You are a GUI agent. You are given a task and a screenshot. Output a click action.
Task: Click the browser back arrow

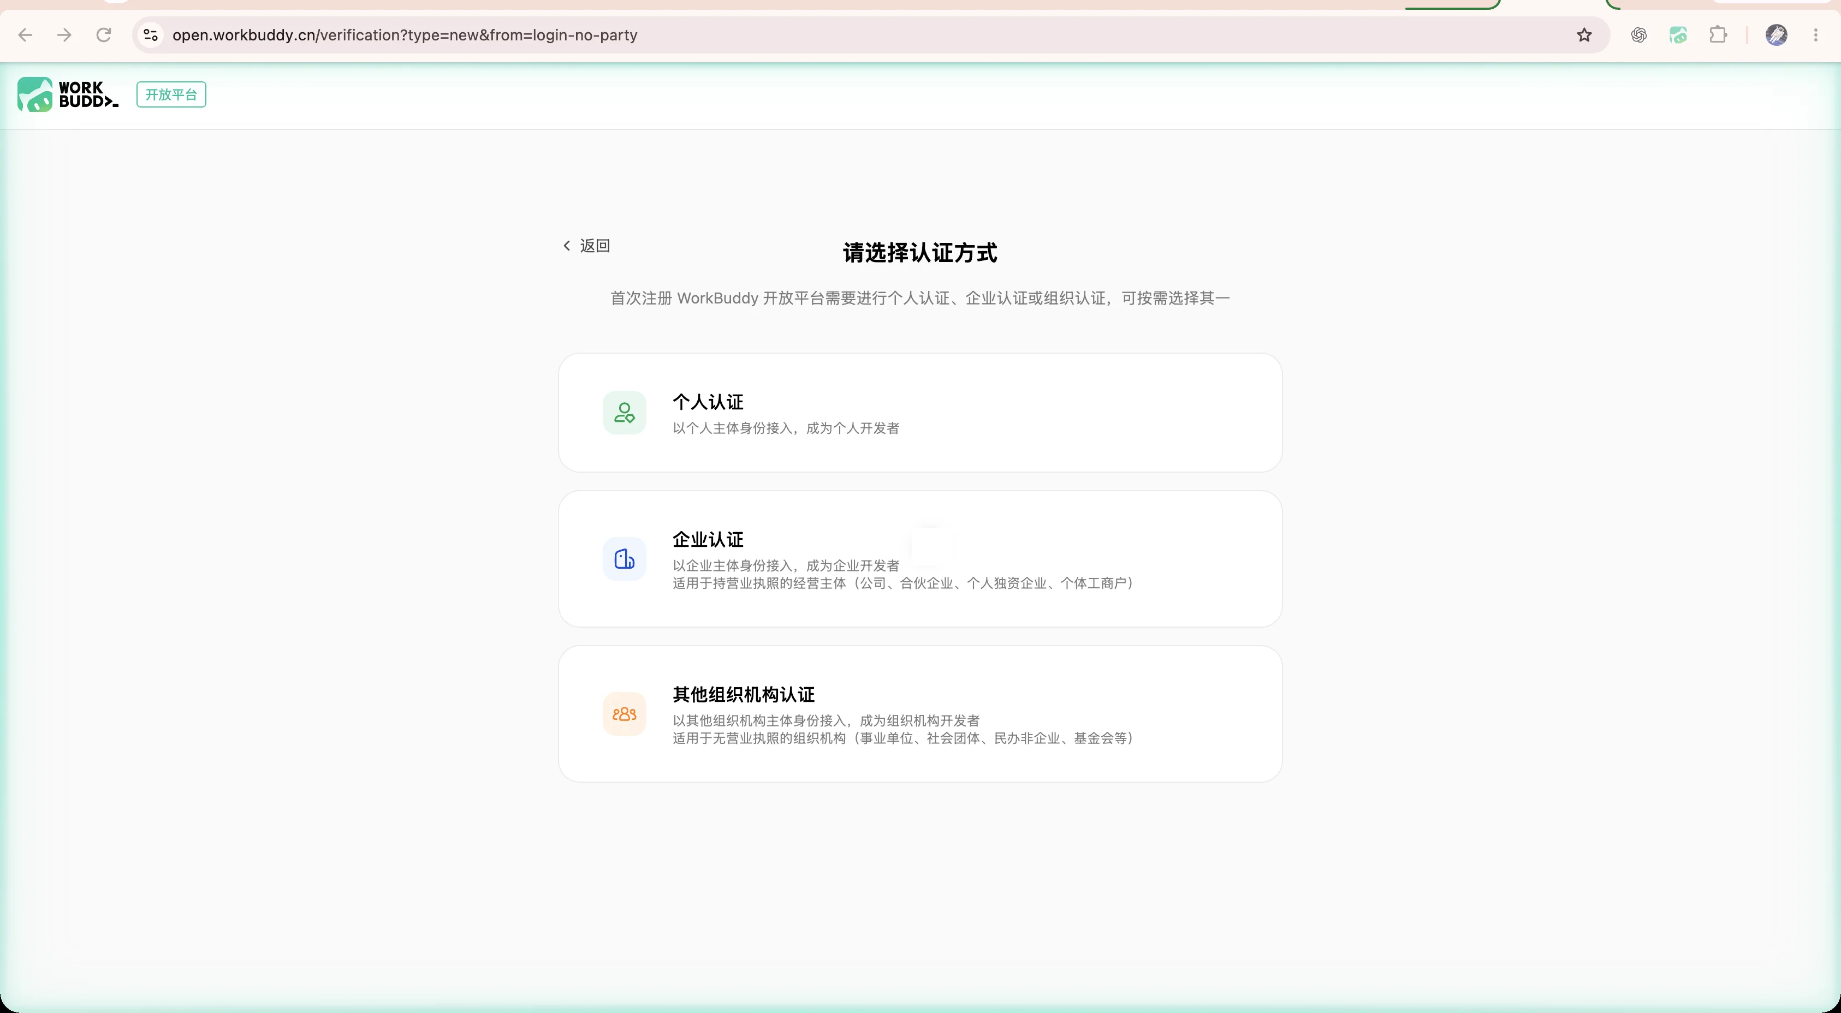point(25,35)
